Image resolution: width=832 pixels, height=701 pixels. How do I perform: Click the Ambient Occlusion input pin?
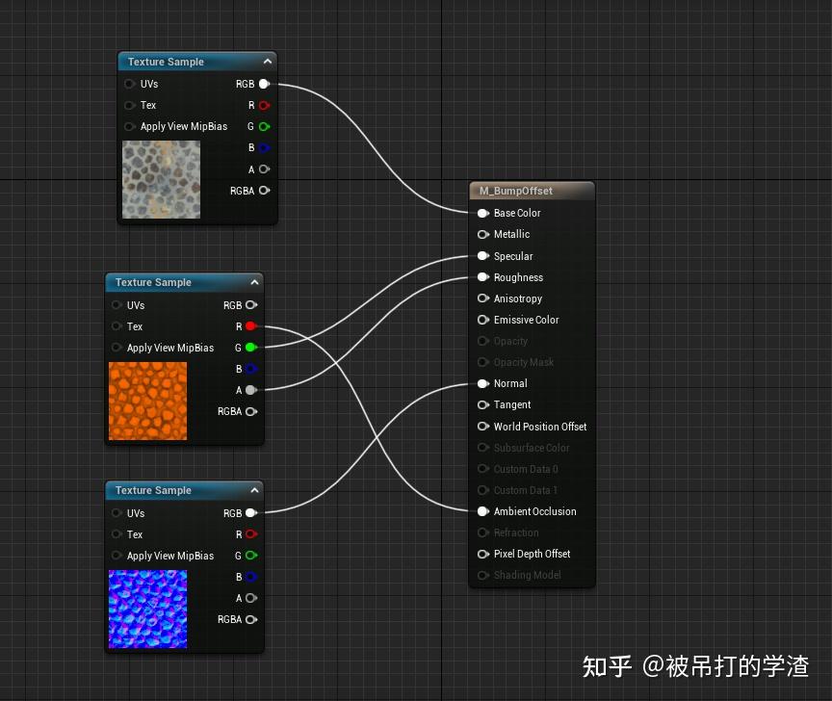coord(482,511)
